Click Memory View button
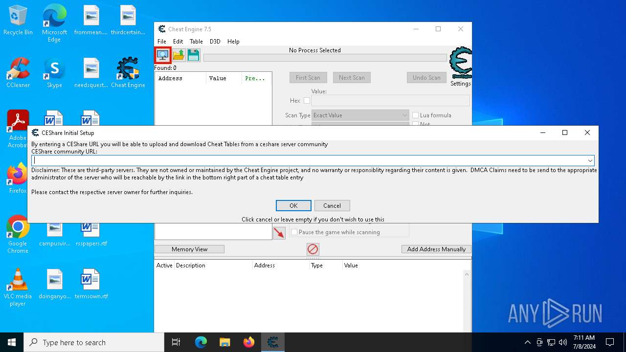 coord(189,249)
